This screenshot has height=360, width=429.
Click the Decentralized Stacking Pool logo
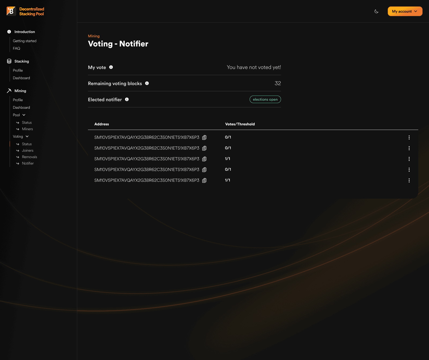point(25,11)
